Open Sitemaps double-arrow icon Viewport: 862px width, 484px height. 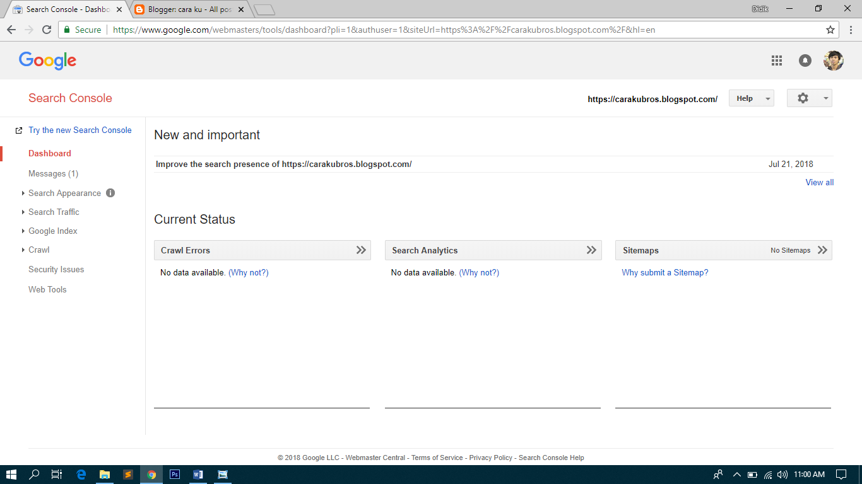pos(822,250)
